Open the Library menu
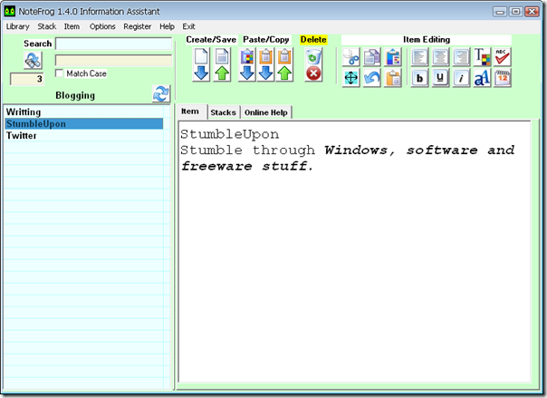The width and height of the screenshot is (547, 398). (x=18, y=26)
